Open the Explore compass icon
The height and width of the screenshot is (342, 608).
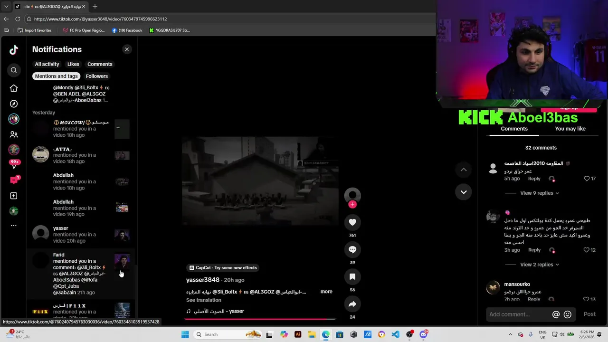[x=14, y=104]
